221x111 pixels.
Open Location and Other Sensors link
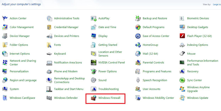[x=110, y=54]
